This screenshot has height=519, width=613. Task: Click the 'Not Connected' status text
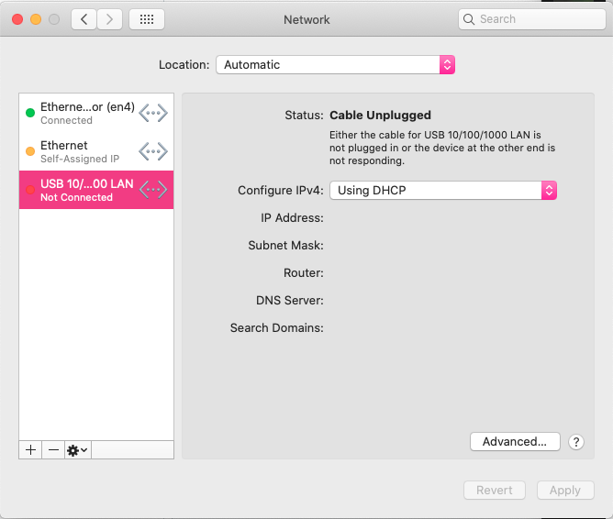tap(77, 197)
